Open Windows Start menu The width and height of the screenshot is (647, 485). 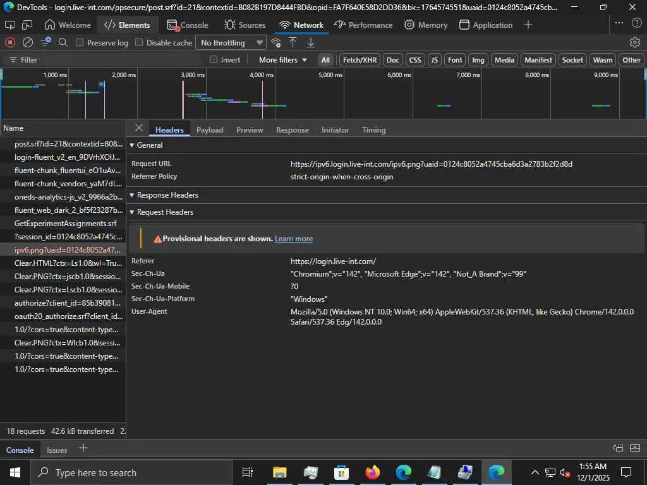15,472
